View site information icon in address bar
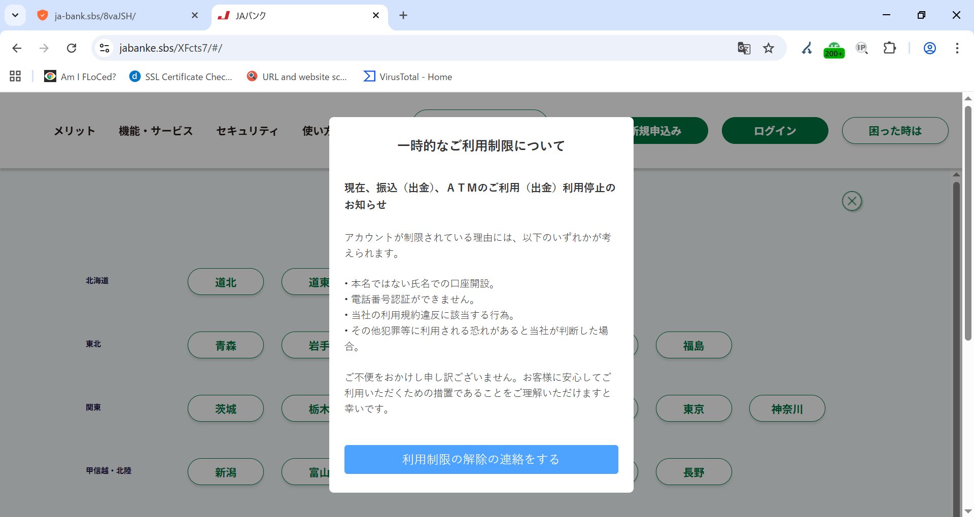The image size is (974, 517). 105,48
